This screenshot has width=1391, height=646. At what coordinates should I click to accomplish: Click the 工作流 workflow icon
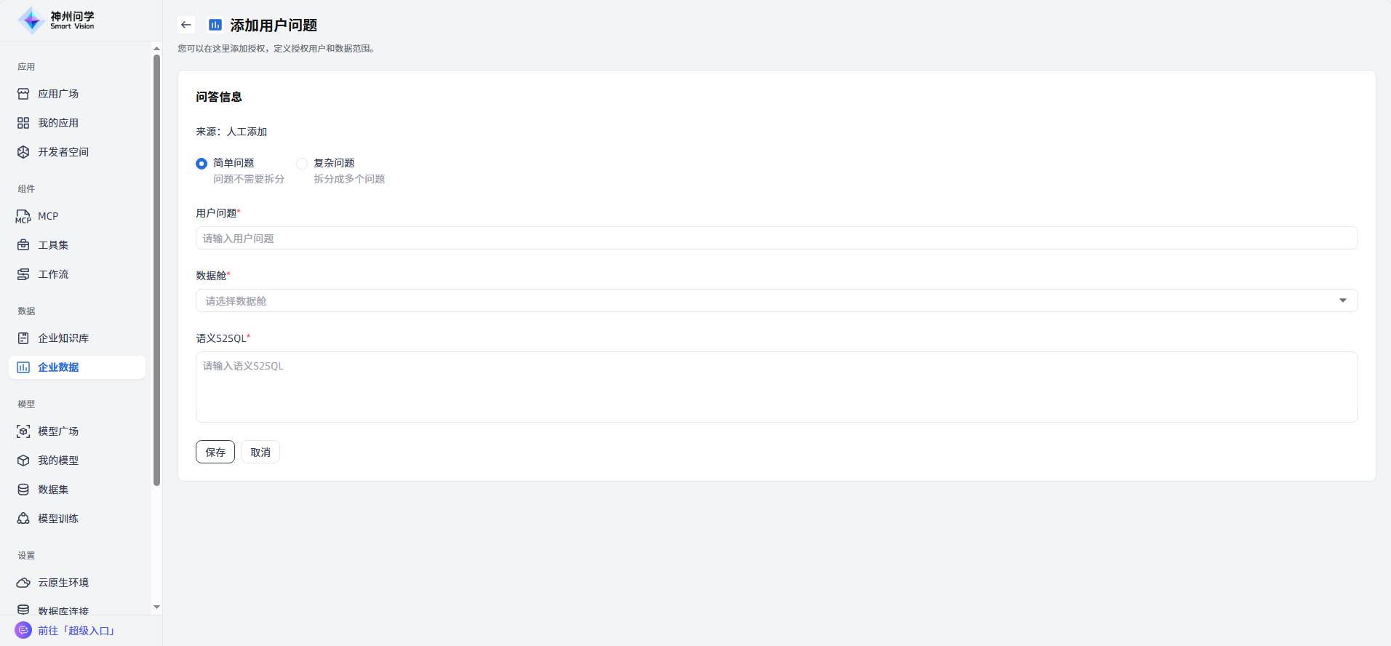[x=23, y=274]
